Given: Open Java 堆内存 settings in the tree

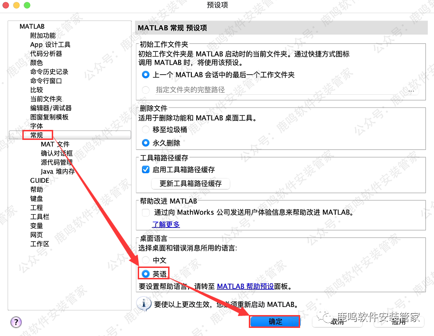Looking at the screenshot, I should point(57,171).
